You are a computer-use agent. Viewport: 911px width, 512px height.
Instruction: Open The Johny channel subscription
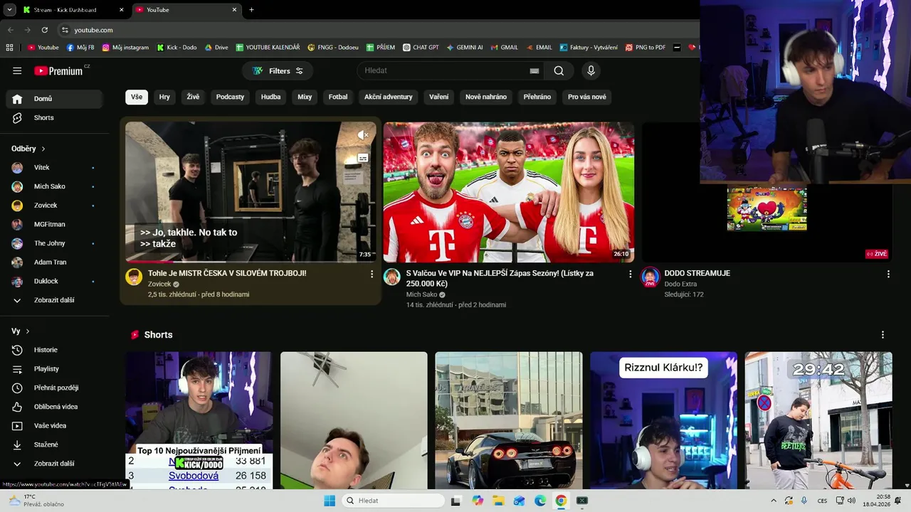(55, 243)
